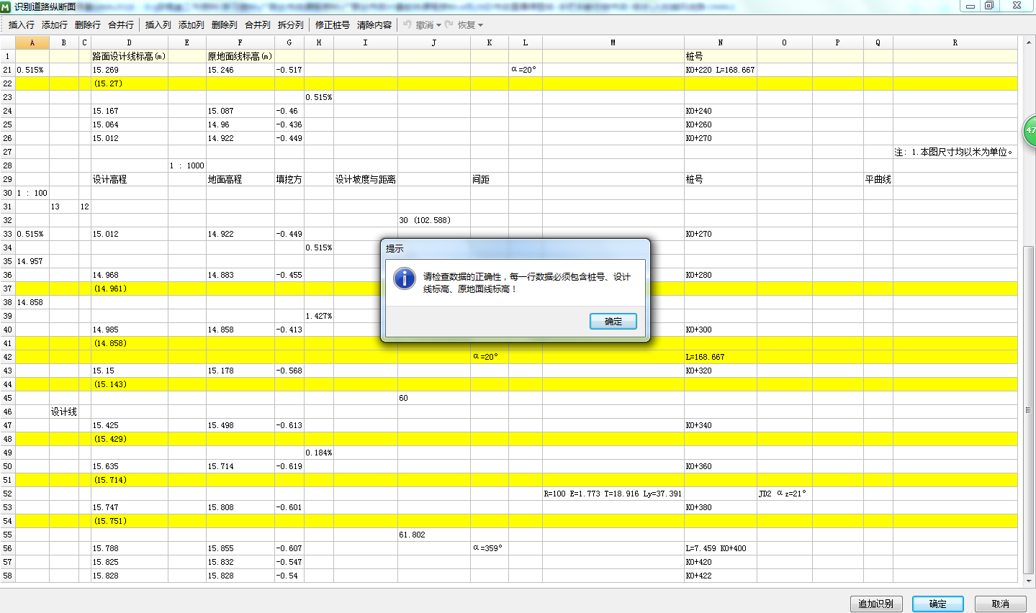Select column header R
The image size is (1036, 613).
click(x=955, y=42)
